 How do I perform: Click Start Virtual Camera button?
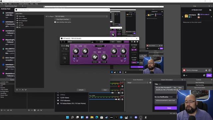tap(200, 88)
